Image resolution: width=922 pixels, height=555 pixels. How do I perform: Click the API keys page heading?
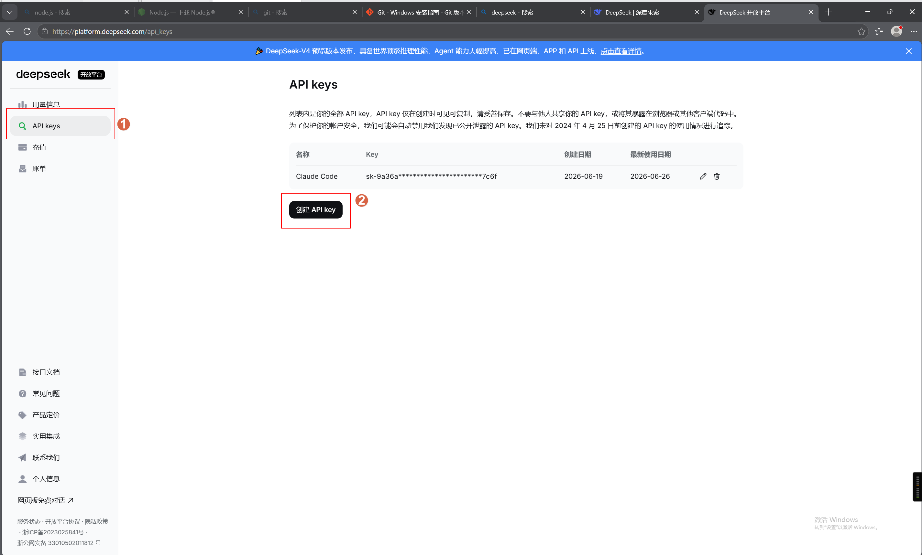click(x=313, y=84)
